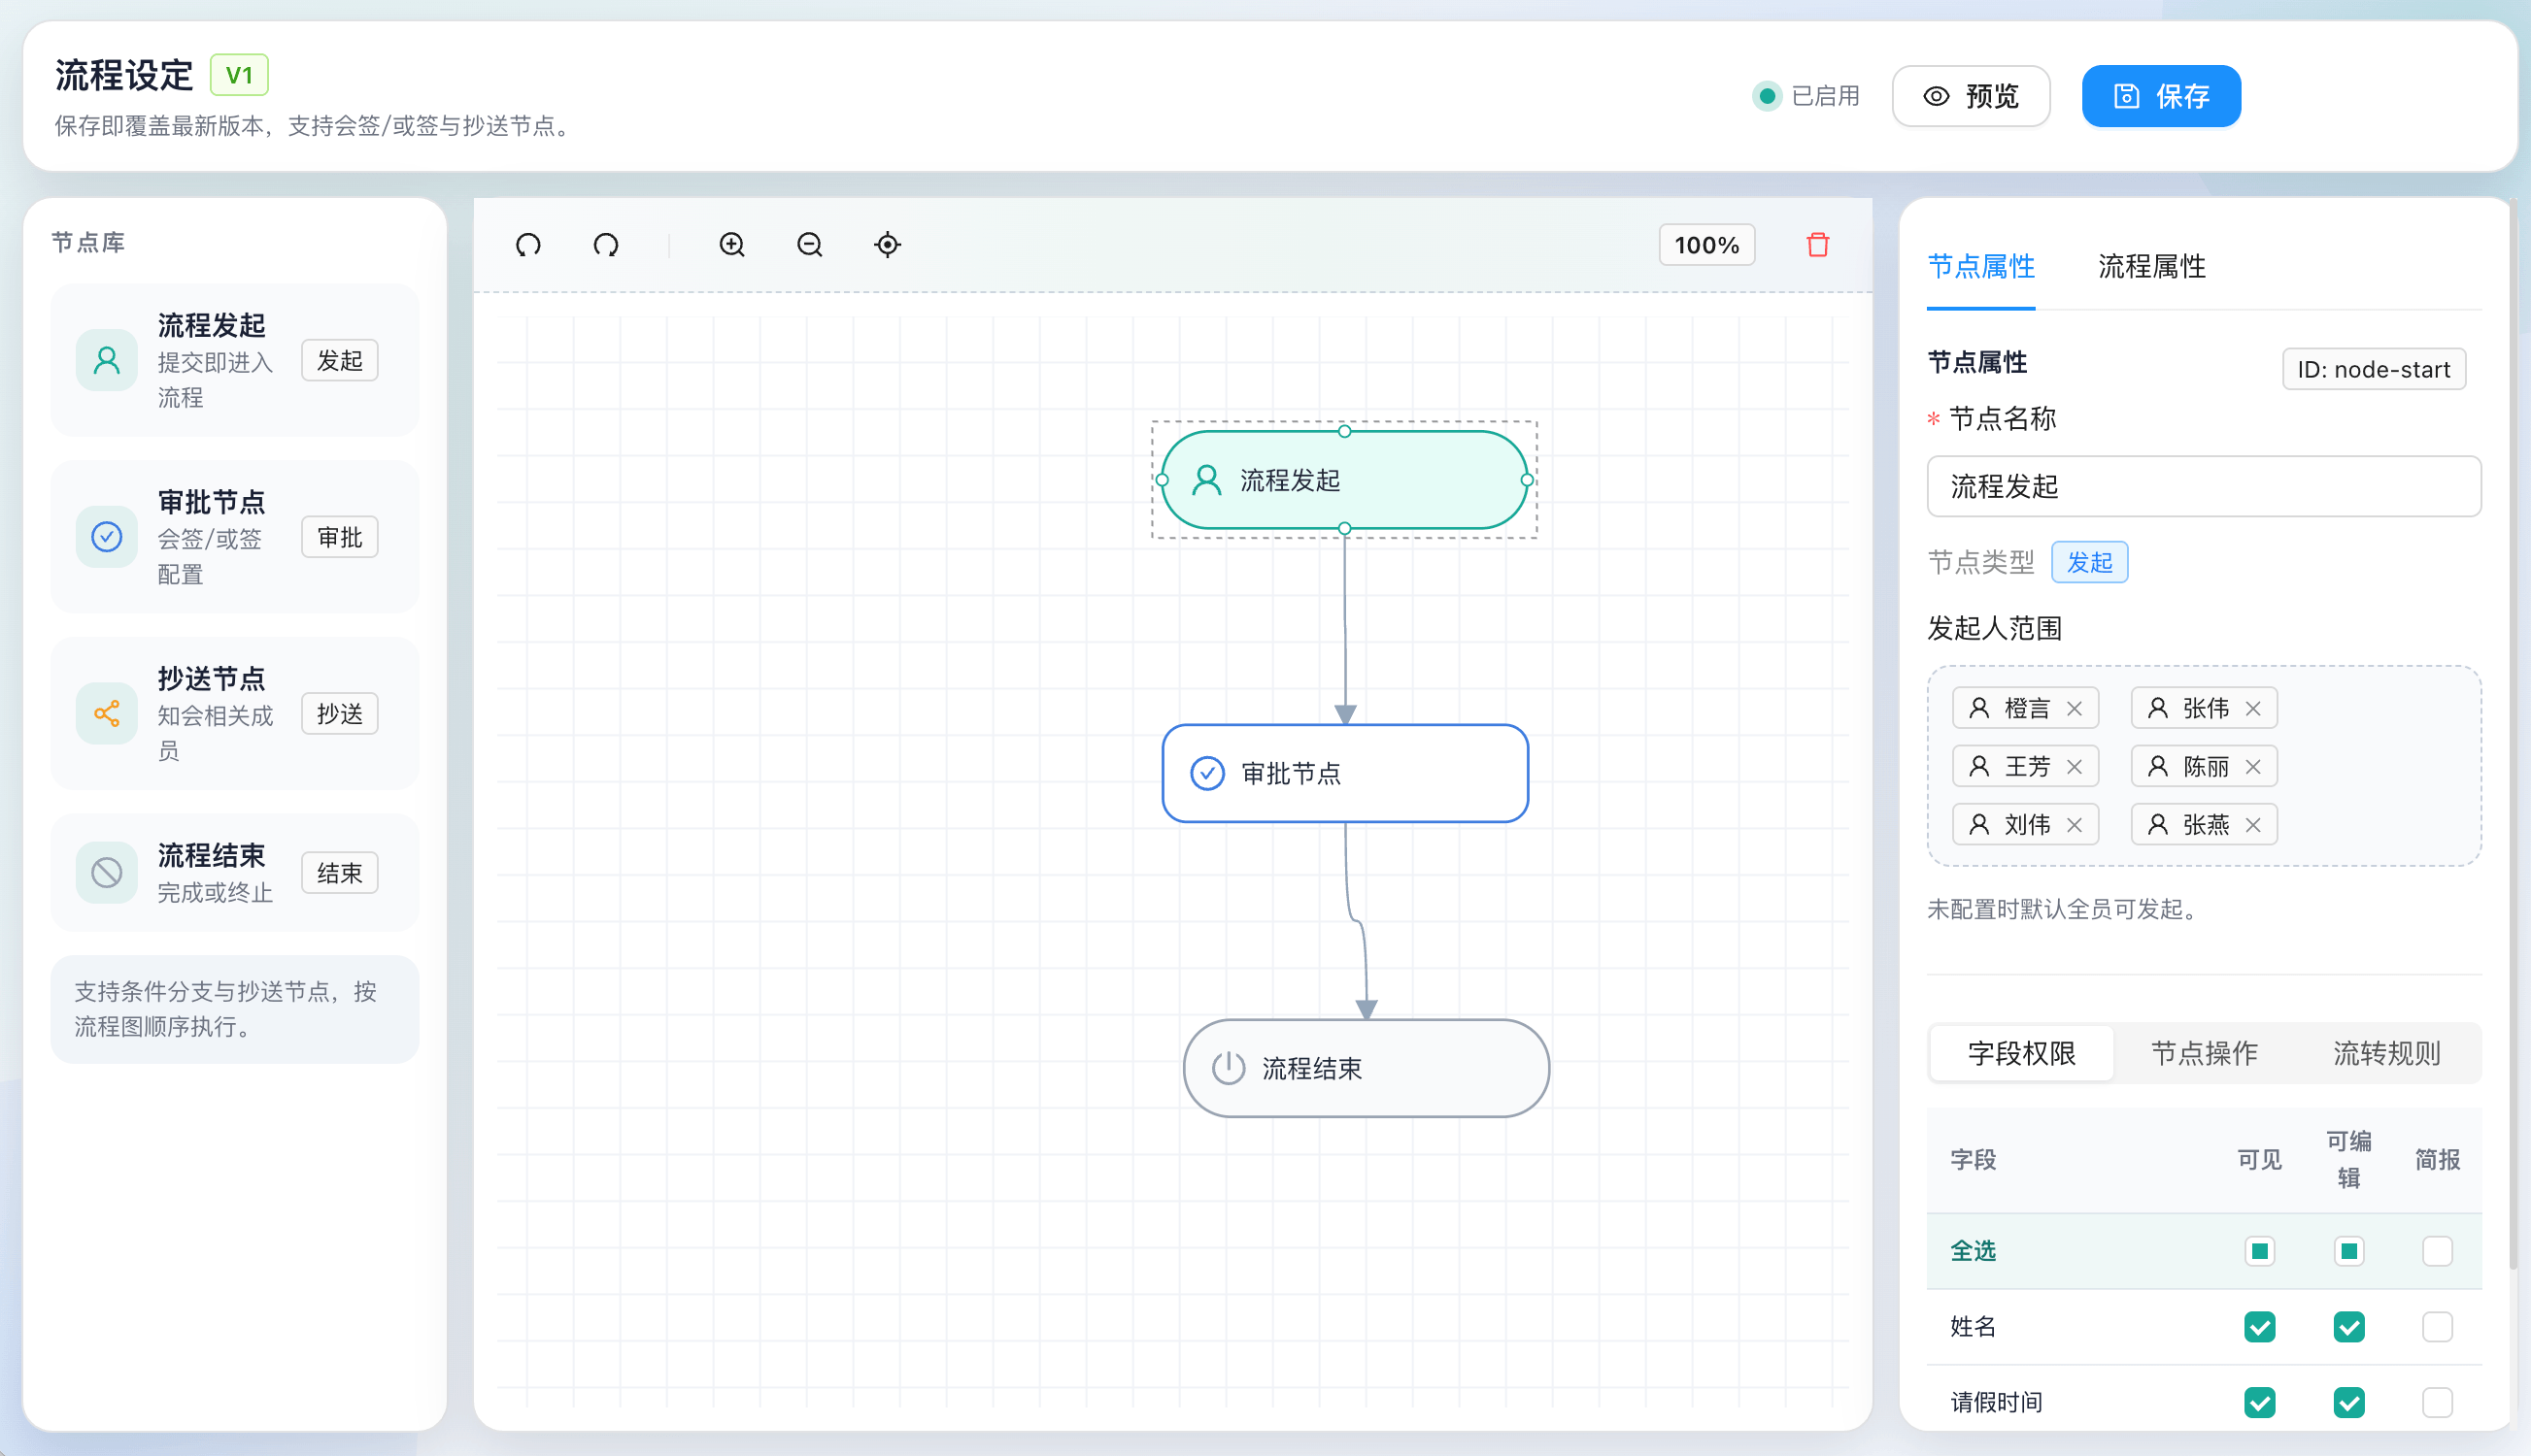Viewport: 2531px width, 1456px height.
Task: Click the center/locate canvas crosshair icon
Action: click(888, 245)
